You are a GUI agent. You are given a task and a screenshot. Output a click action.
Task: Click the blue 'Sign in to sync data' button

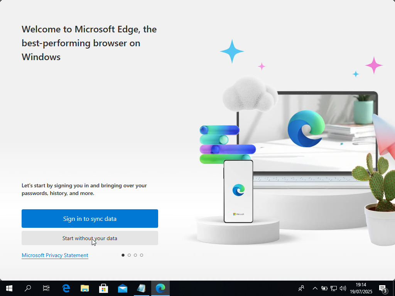click(89, 219)
